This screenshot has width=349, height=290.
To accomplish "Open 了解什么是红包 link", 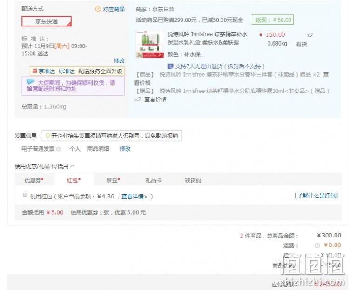I will (316, 196).
